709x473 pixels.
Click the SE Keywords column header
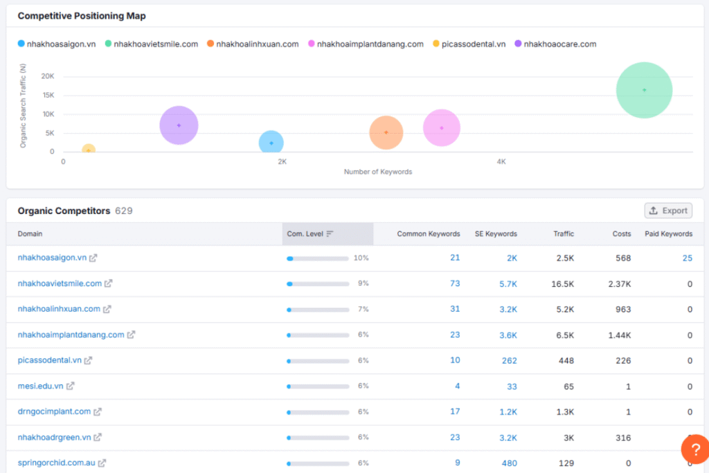(495, 234)
